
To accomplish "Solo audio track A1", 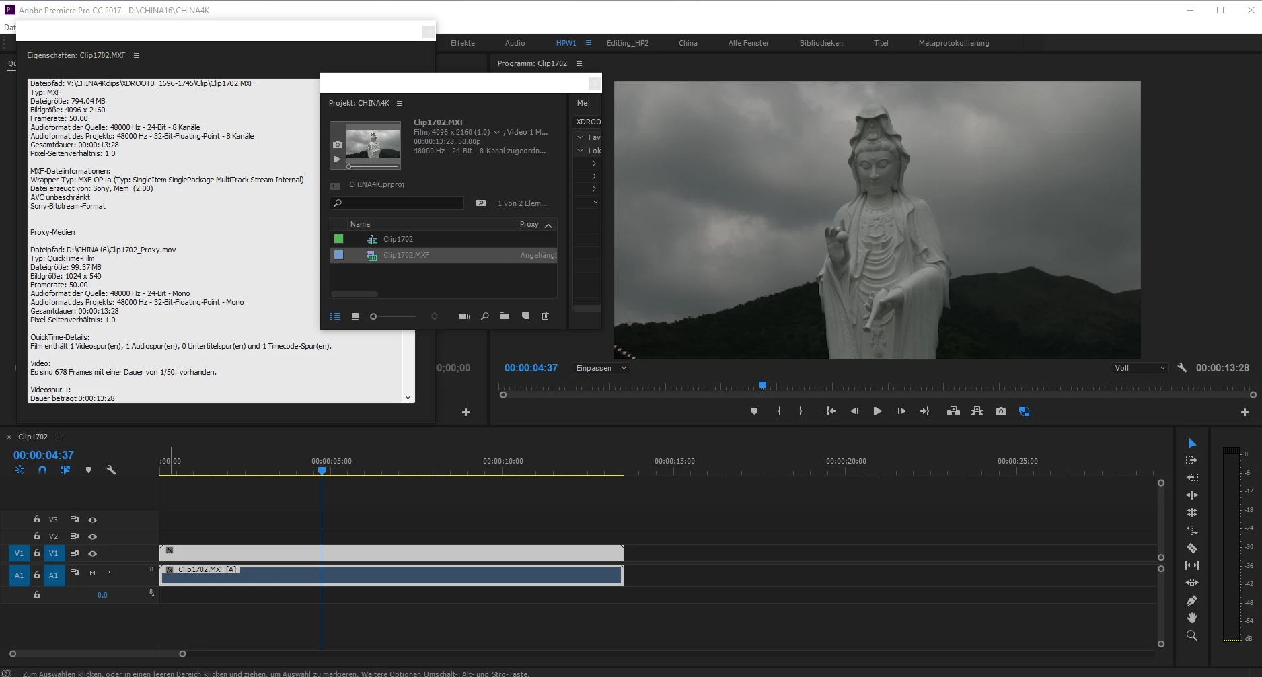I will (110, 573).
